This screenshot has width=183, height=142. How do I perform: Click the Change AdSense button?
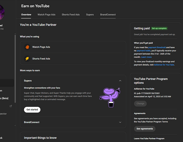pyautogui.click(x=140, y=104)
